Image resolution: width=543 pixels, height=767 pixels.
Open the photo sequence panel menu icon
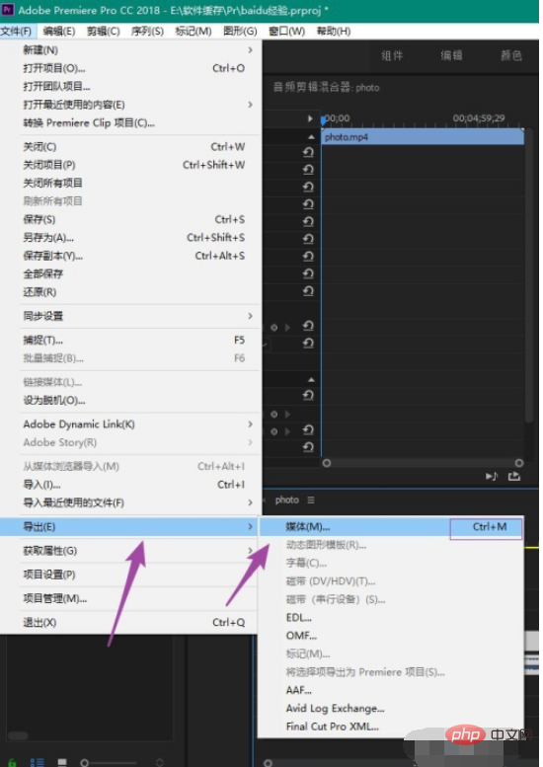[311, 499]
